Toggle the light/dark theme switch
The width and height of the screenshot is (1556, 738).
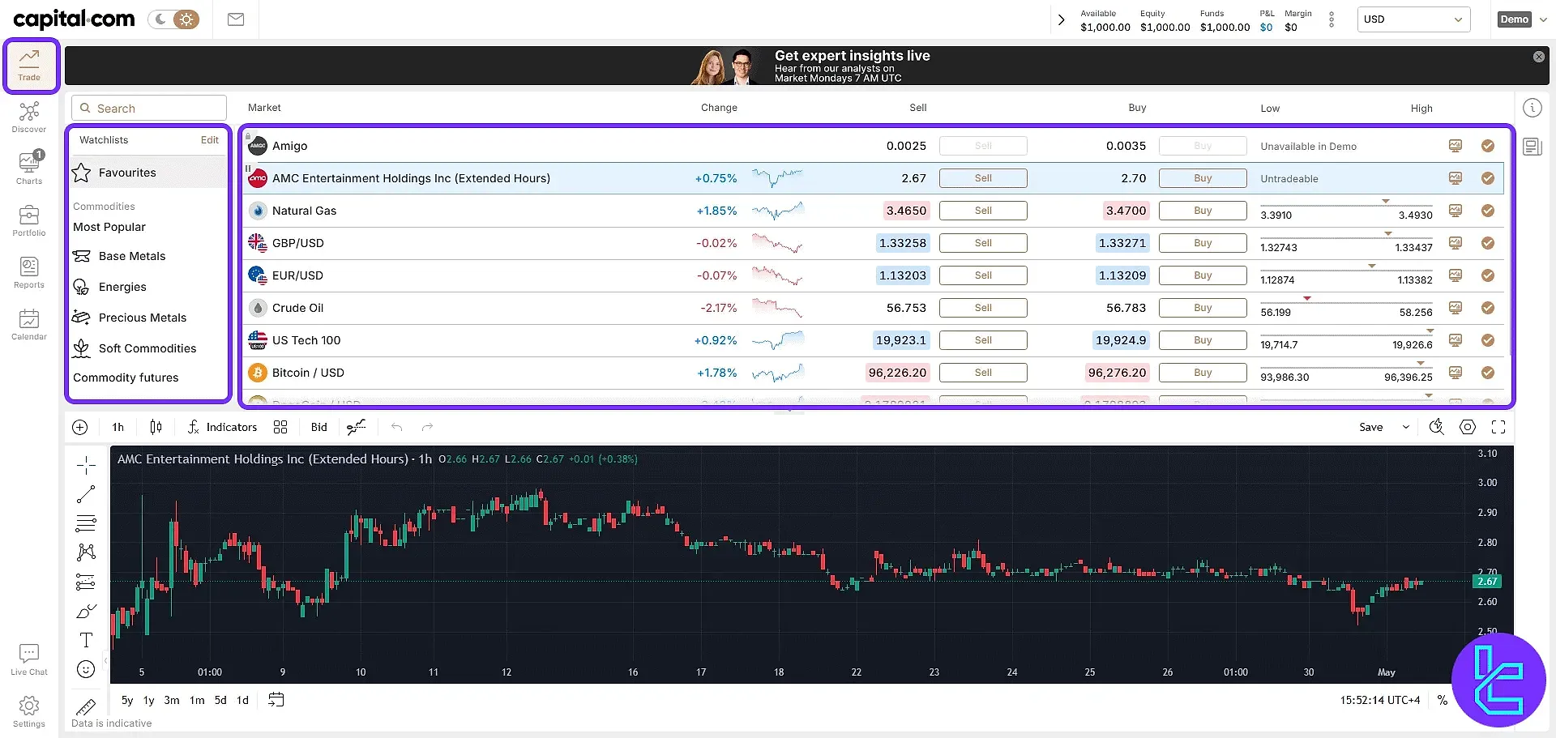pyautogui.click(x=174, y=19)
